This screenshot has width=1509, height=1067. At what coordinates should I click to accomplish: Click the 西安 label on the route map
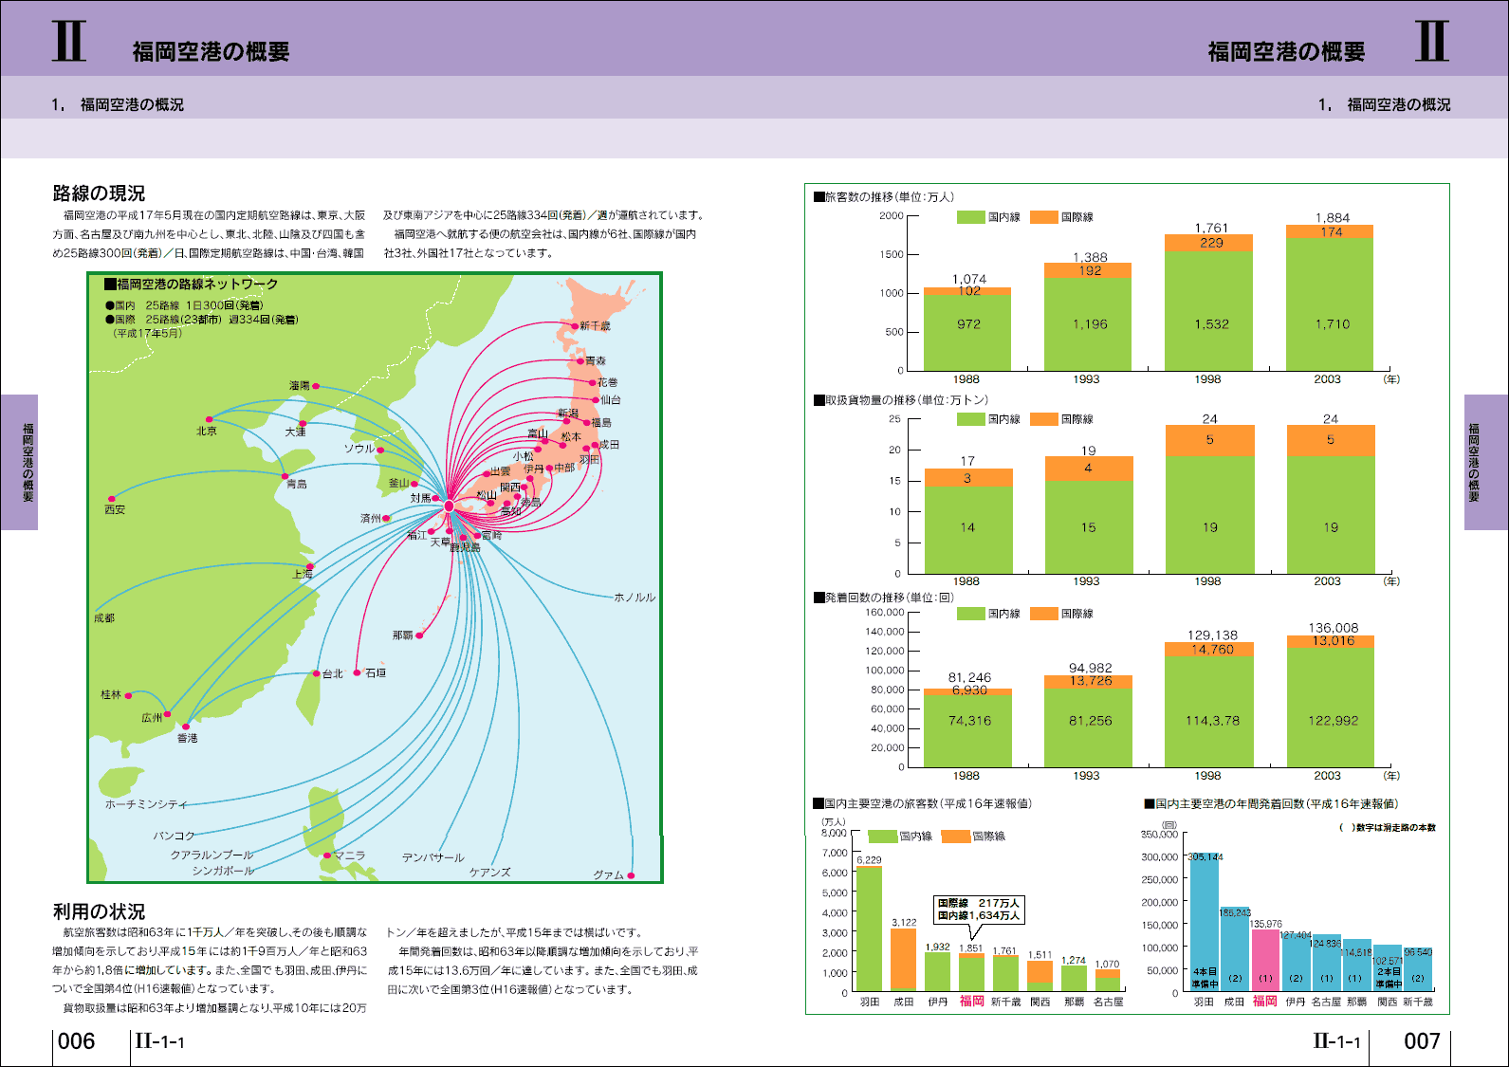point(115,509)
